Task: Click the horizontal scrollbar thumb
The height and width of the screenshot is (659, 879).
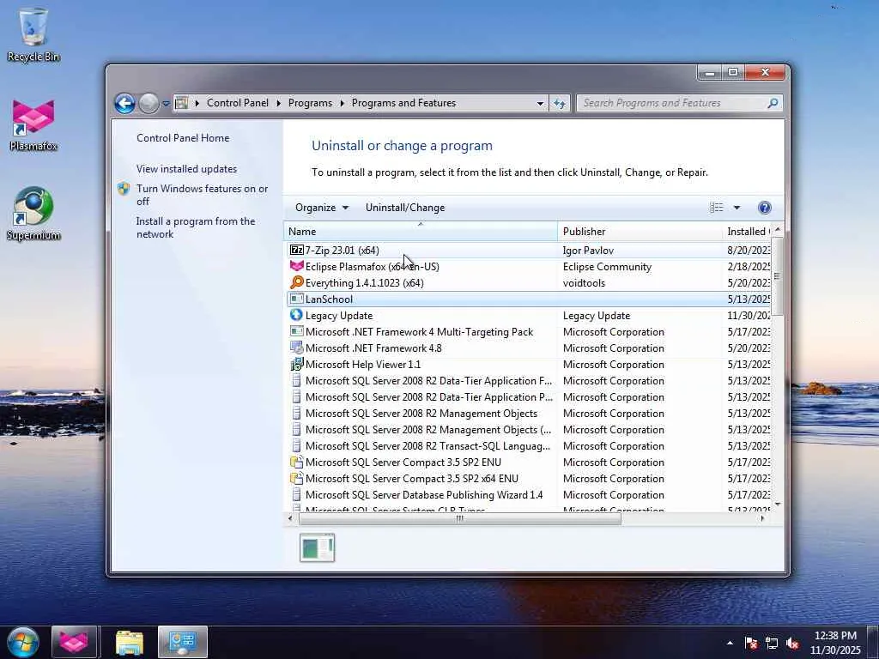Action: point(460,519)
